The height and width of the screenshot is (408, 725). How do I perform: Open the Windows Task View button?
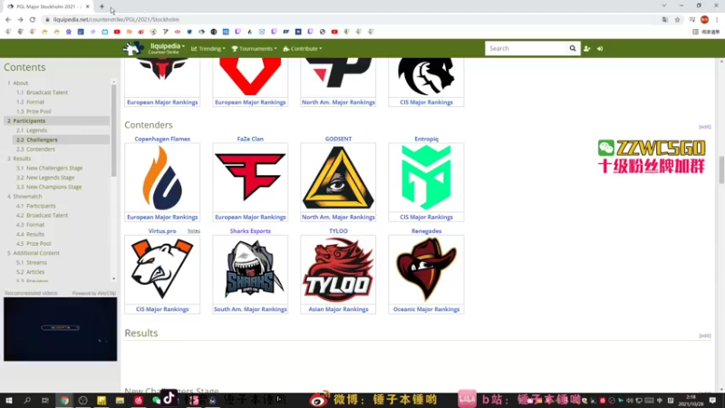click(45, 401)
